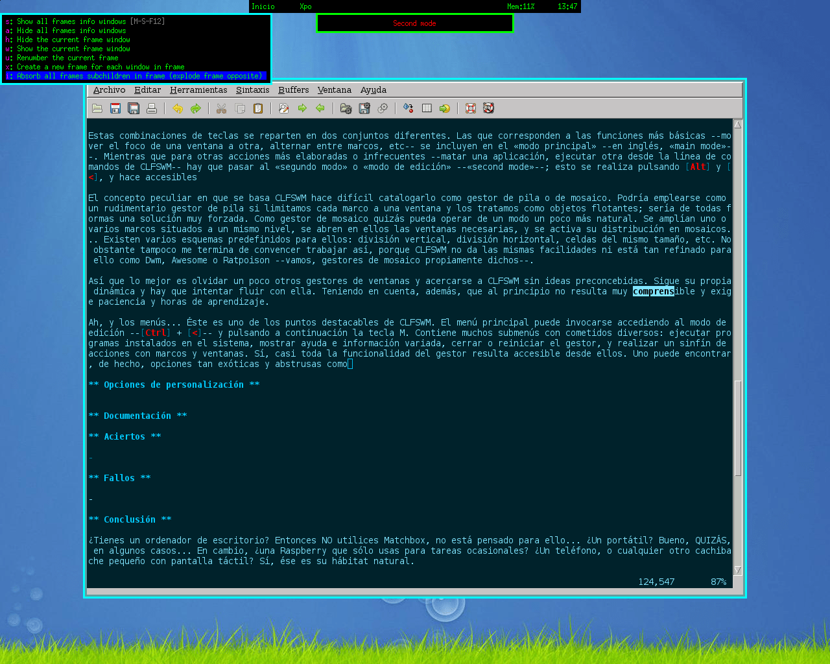Viewport: 830px width, 664px height.
Task: Save the current file via the toolbar
Action: point(115,108)
